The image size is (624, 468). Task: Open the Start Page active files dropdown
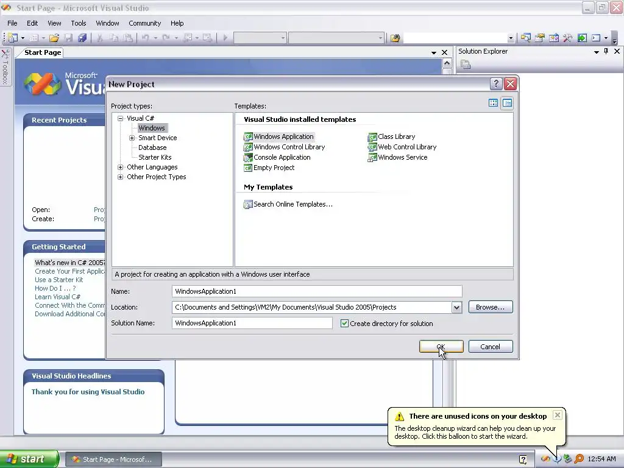[x=434, y=52]
